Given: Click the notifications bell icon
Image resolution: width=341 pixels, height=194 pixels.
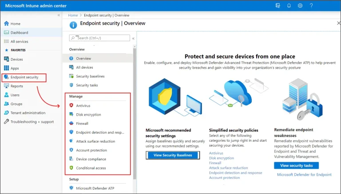Looking at the screenshot, I should tap(289, 6).
